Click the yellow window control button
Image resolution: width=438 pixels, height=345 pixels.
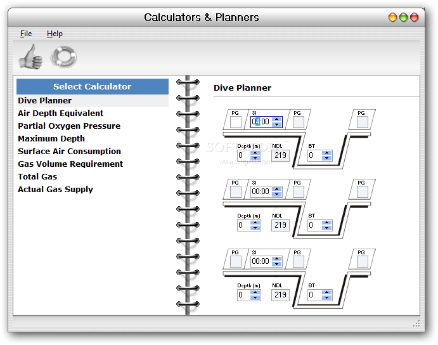click(392, 17)
